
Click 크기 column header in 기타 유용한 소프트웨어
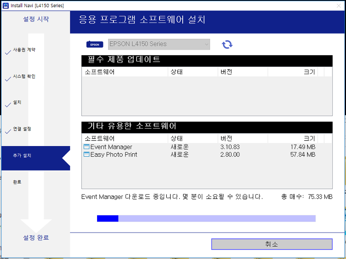(293, 138)
